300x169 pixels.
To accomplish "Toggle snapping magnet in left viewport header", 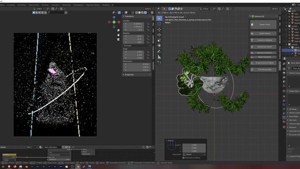I will [53, 9].
